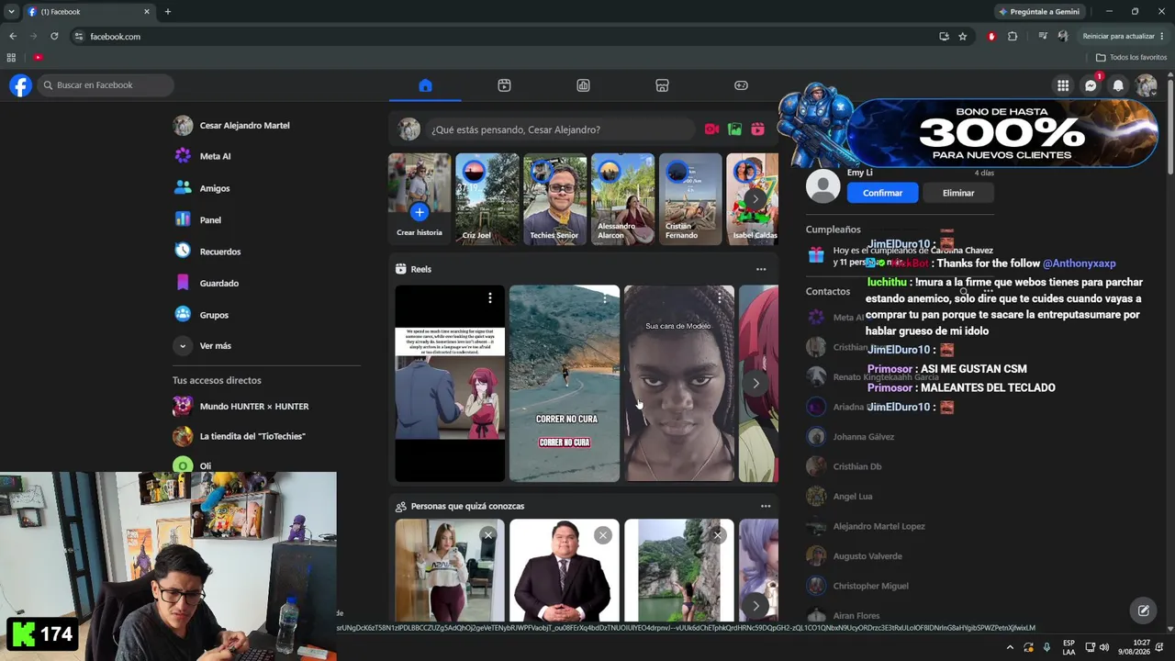Viewport: 1175px width, 661px height.
Task: Open chat with Johanna Gálvez
Action: point(863,437)
